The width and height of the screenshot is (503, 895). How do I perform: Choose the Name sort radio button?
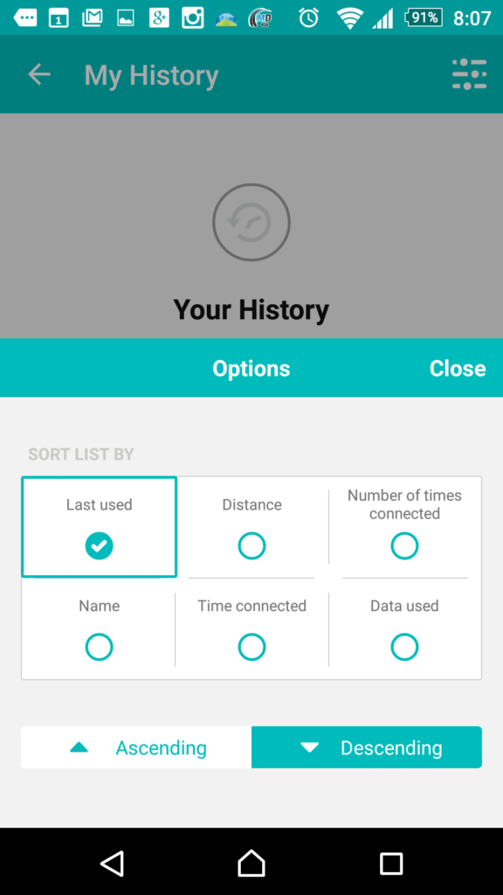tap(100, 648)
